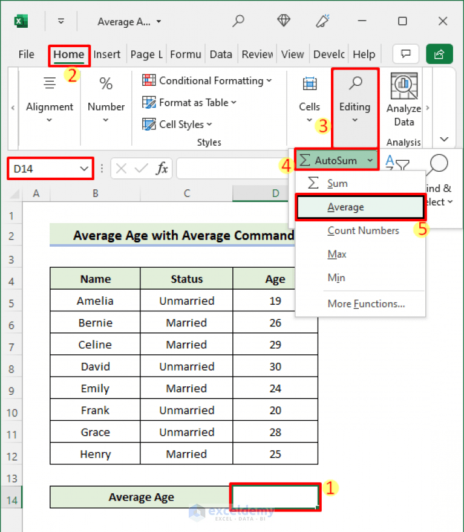Open the Review tab

(257, 54)
